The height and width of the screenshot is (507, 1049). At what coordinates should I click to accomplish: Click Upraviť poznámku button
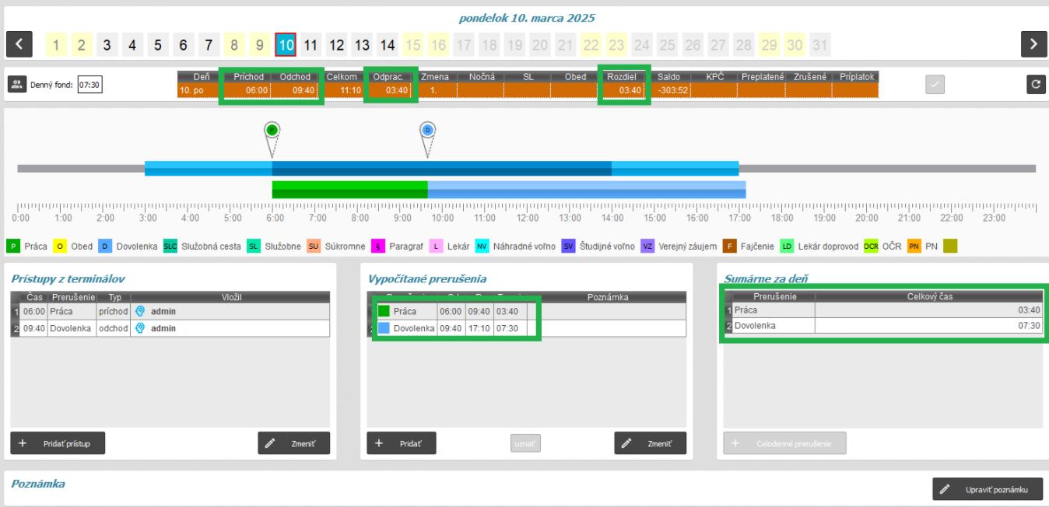tap(987, 490)
